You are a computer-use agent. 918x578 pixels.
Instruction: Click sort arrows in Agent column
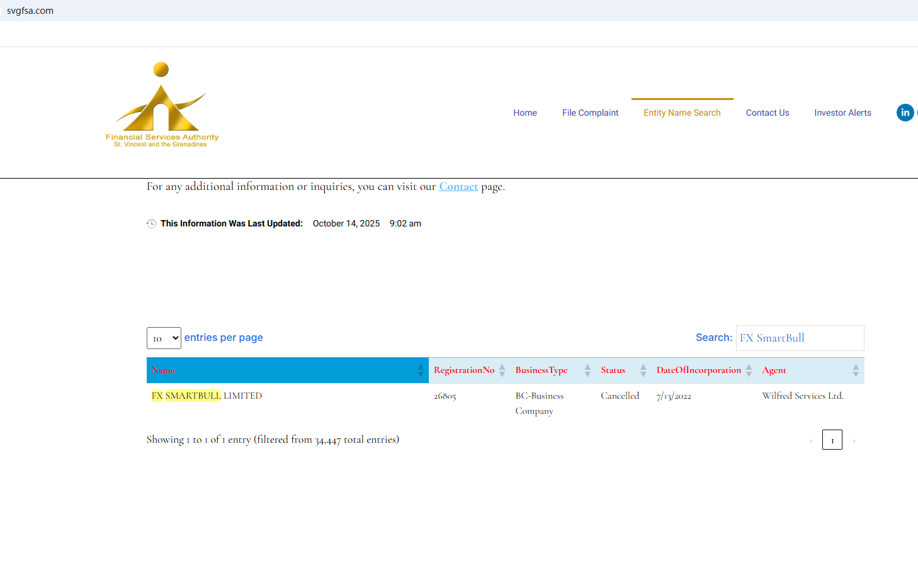click(856, 370)
